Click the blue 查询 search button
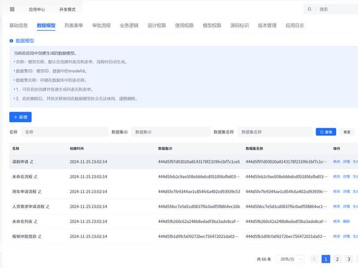The width and height of the screenshot is (358, 268). [x=326, y=132]
